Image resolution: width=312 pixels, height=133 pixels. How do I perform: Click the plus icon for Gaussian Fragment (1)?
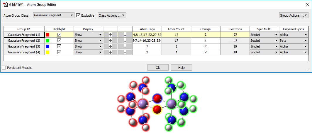pos(110,35)
